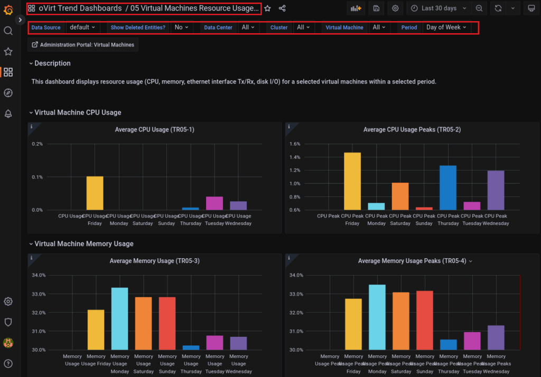Click the Data Center variable label

click(x=218, y=27)
